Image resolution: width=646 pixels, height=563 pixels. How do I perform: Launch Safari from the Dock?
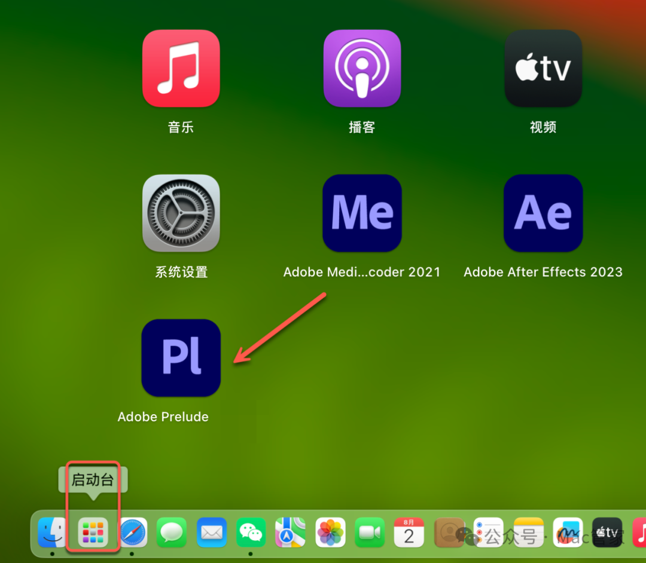(133, 533)
